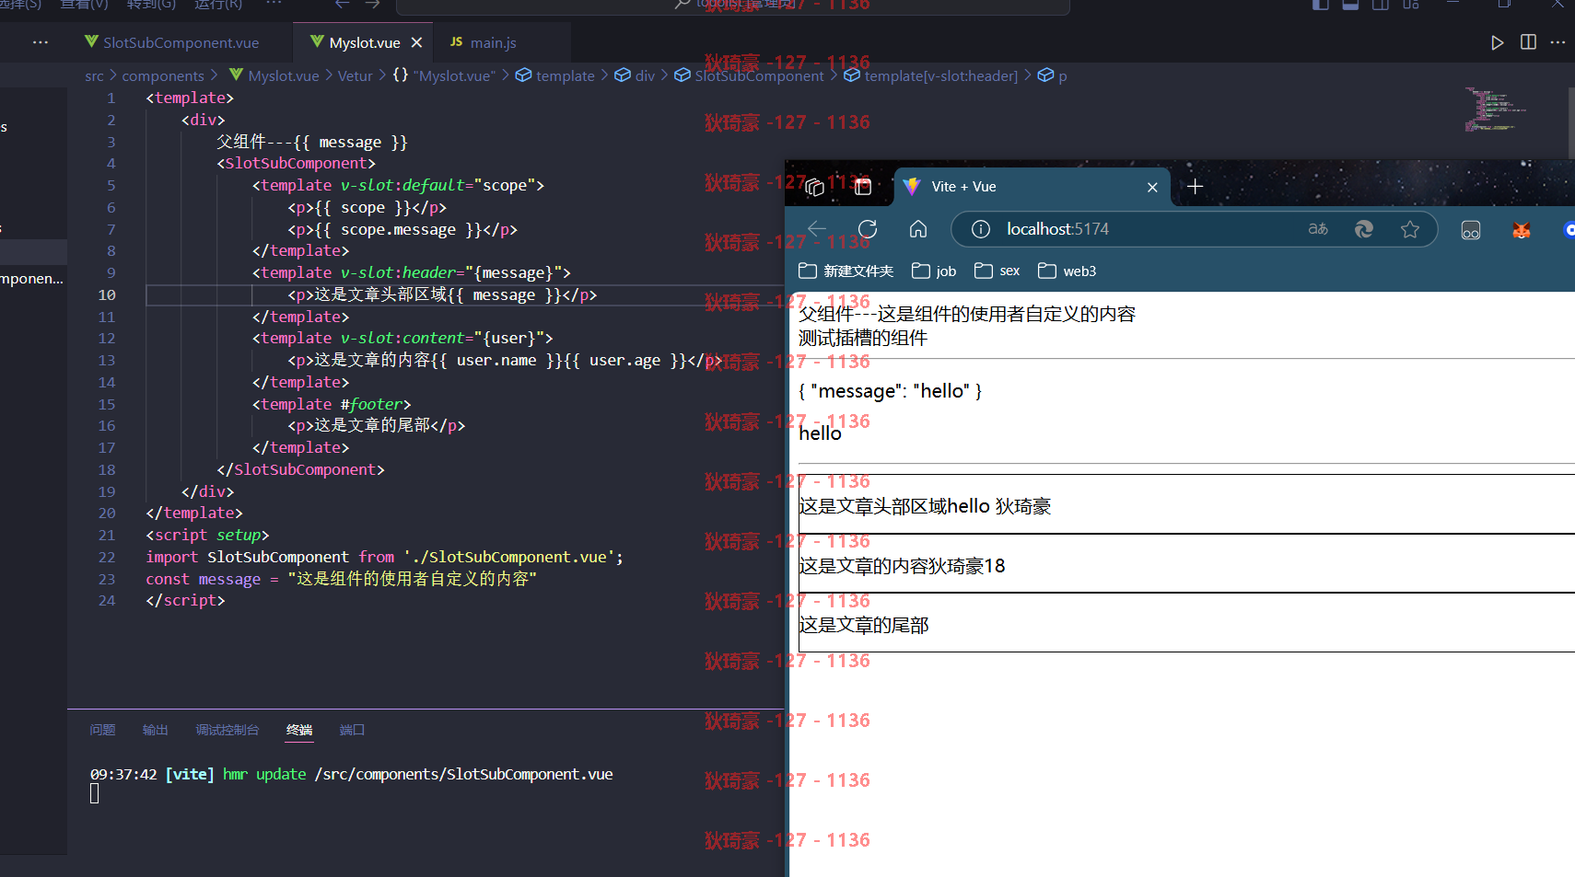Select the Vite + Vue browser tab

1032,187
